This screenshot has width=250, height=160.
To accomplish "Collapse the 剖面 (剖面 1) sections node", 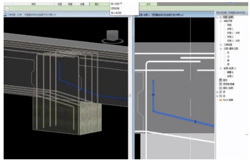I will click(220, 68).
